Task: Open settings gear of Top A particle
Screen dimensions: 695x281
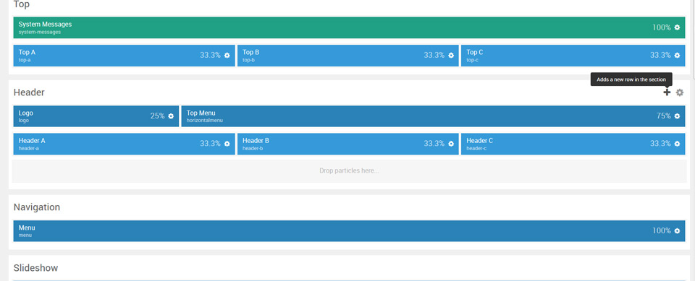Action: pos(227,56)
